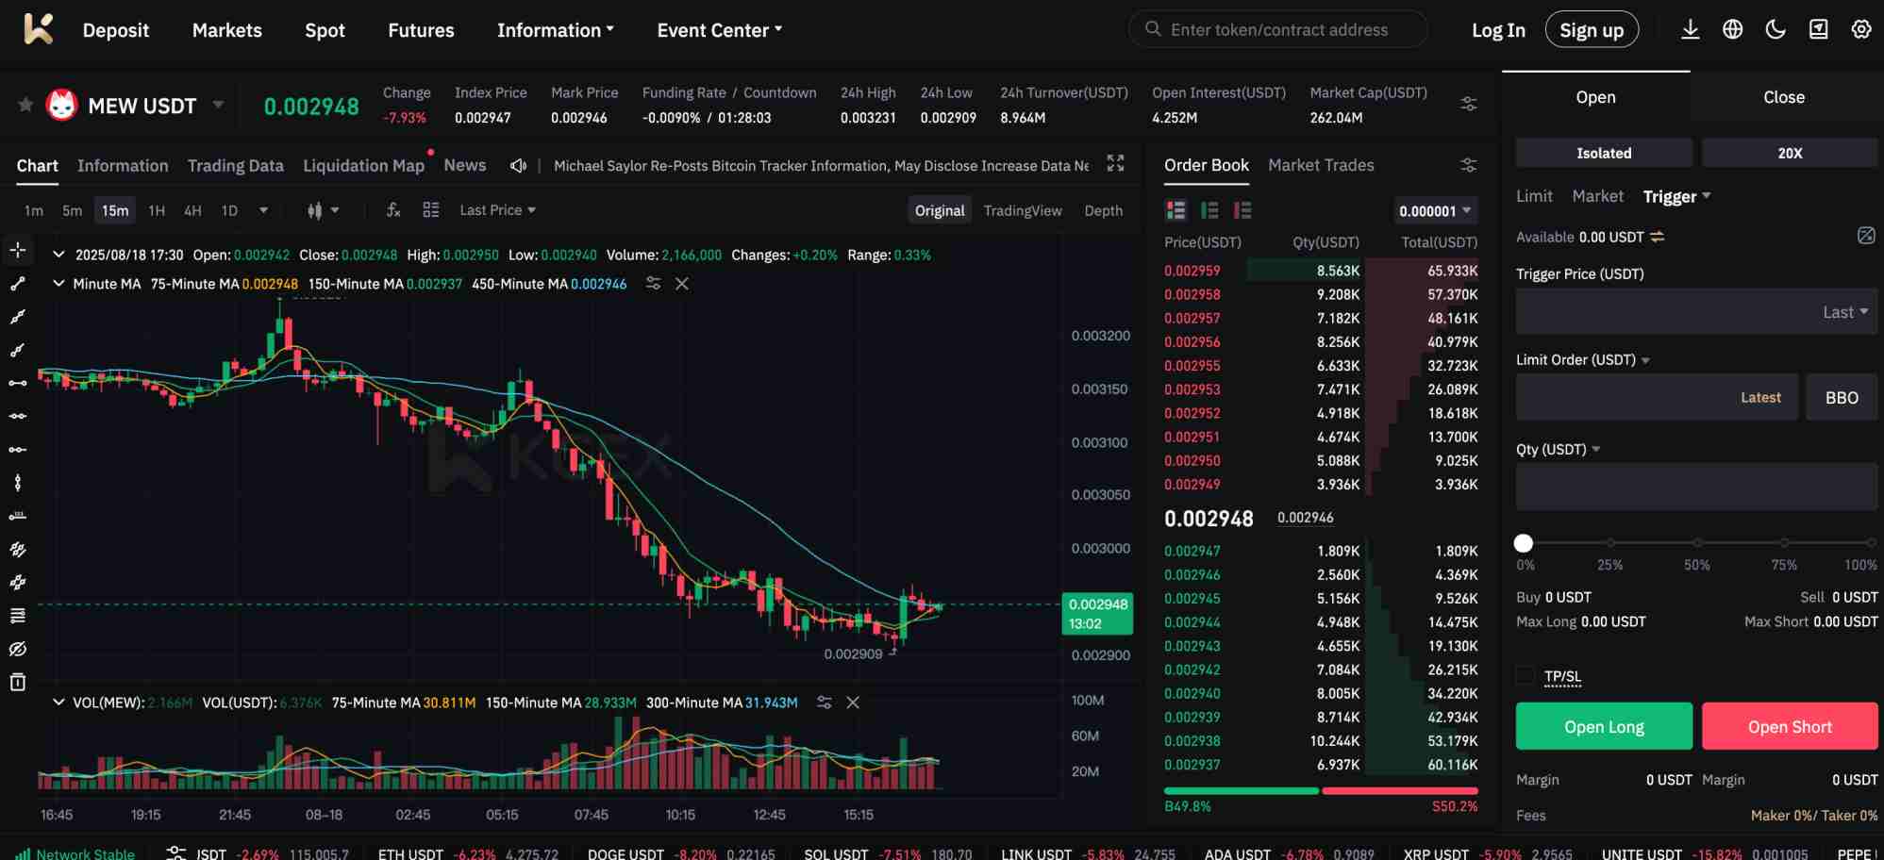Open the language globe icon
This screenshot has width=1884, height=860.
(1732, 29)
